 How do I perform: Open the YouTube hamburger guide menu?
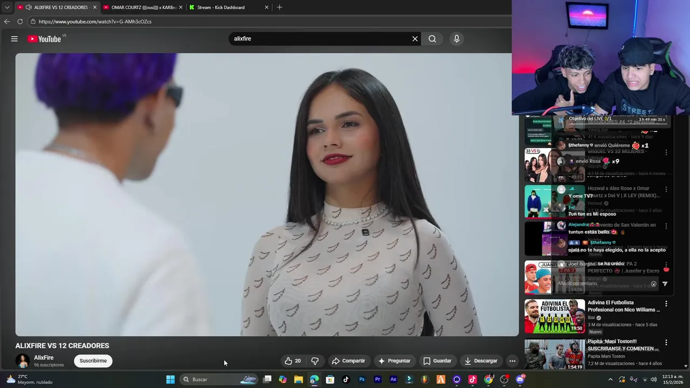tap(15, 39)
